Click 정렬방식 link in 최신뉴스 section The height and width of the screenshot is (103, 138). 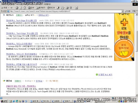click(19, 15)
